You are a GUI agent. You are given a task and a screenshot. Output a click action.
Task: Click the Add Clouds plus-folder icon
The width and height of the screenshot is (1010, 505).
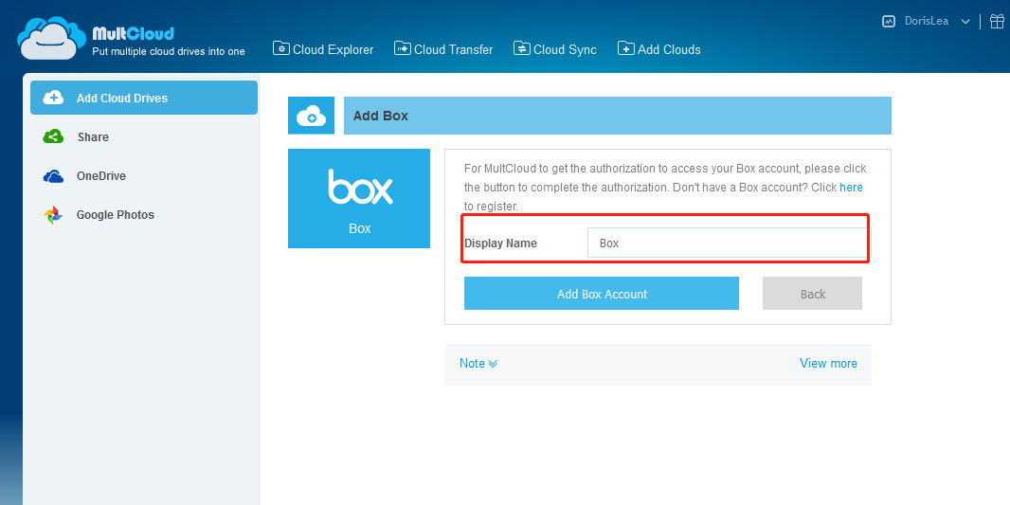coord(625,48)
